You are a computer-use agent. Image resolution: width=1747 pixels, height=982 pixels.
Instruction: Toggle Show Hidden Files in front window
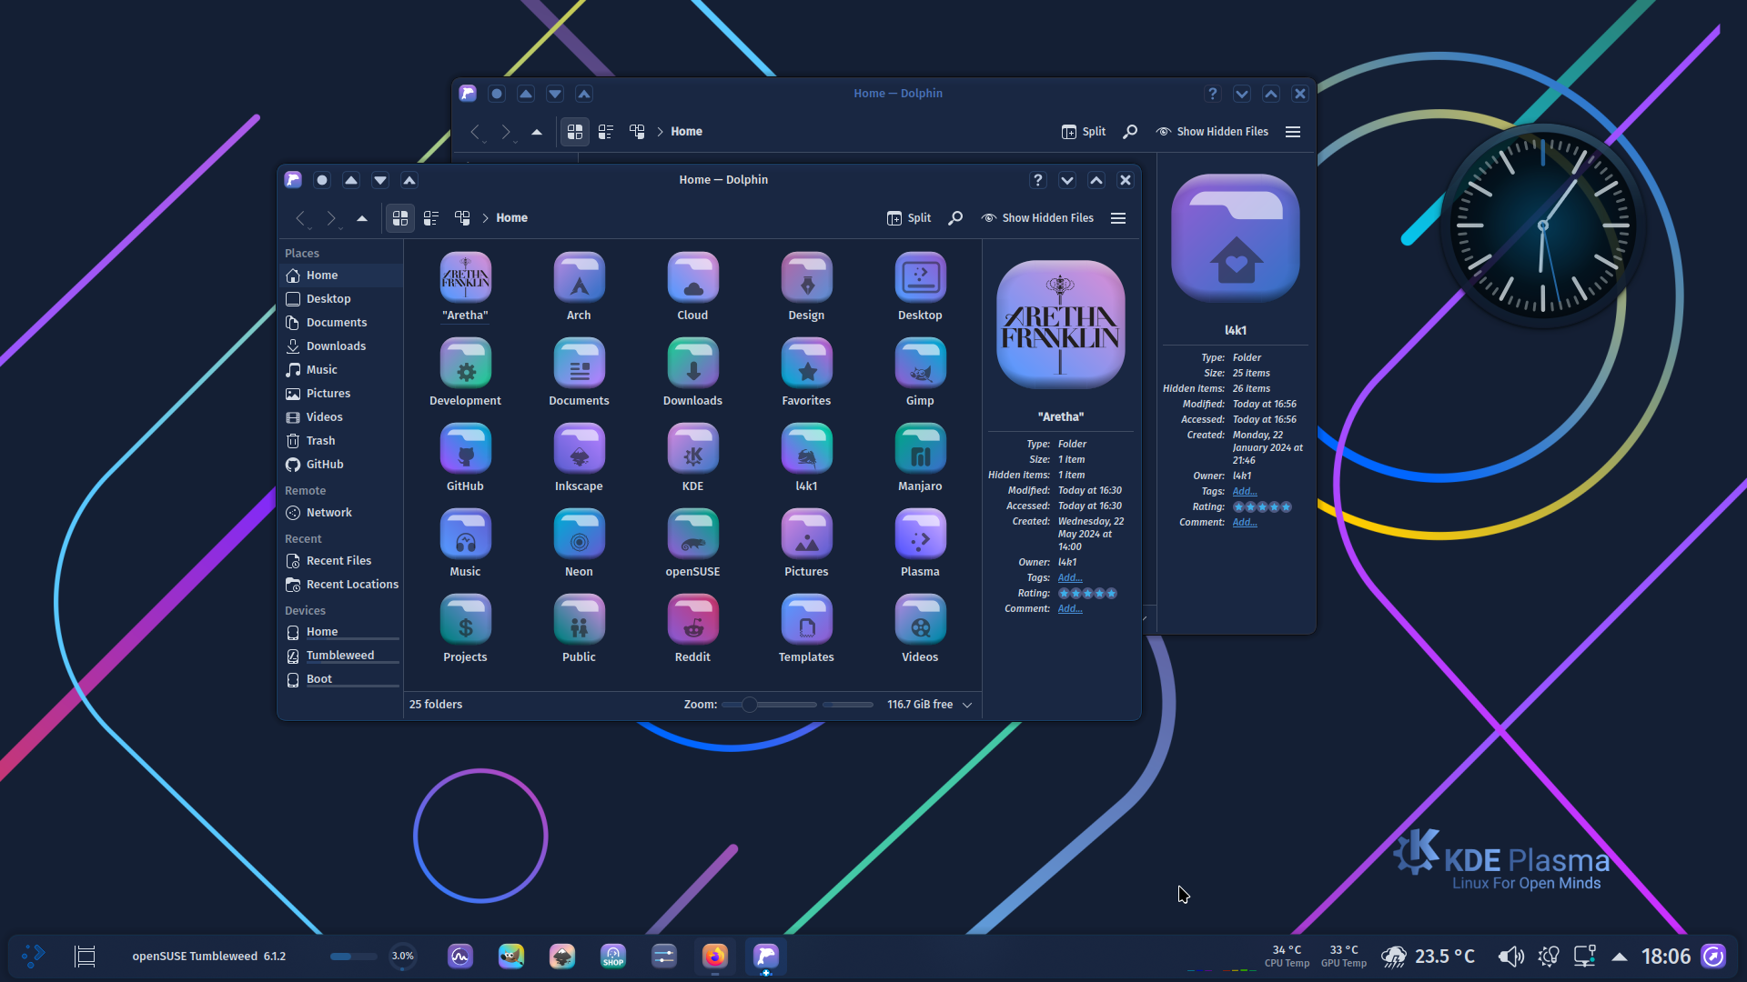pos(1037,218)
